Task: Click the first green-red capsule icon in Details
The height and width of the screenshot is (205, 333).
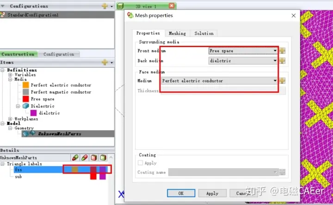Action: [75, 157]
